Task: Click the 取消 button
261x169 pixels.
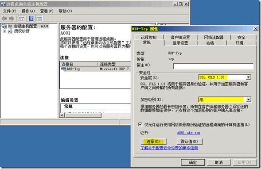Action: point(219,162)
